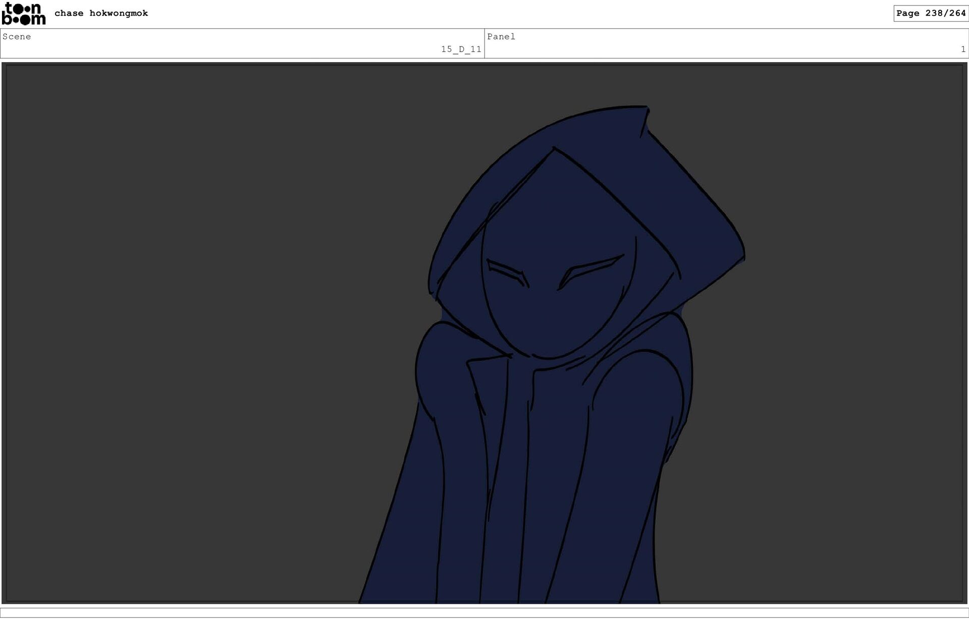Click the project title chase hokwongmok
969x627 pixels.
click(x=101, y=13)
